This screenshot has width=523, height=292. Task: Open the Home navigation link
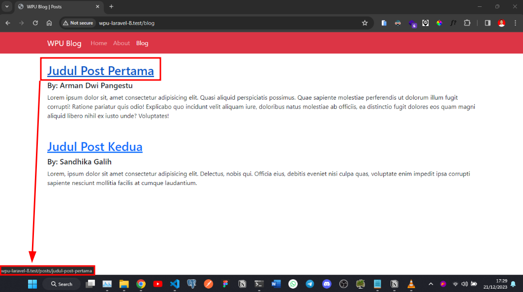click(x=98, y=43)
